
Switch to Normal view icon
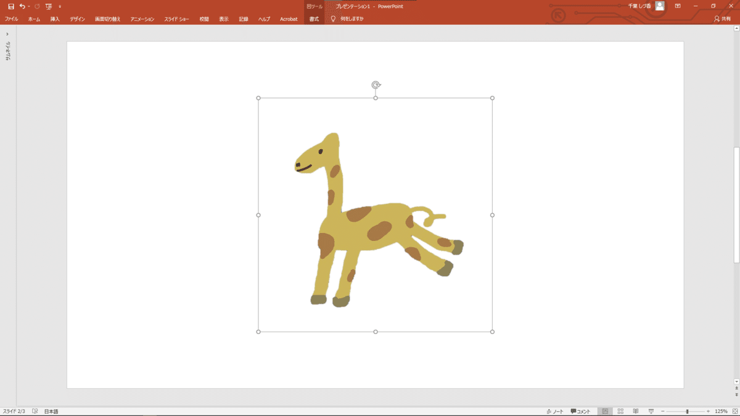coord(605,411)
